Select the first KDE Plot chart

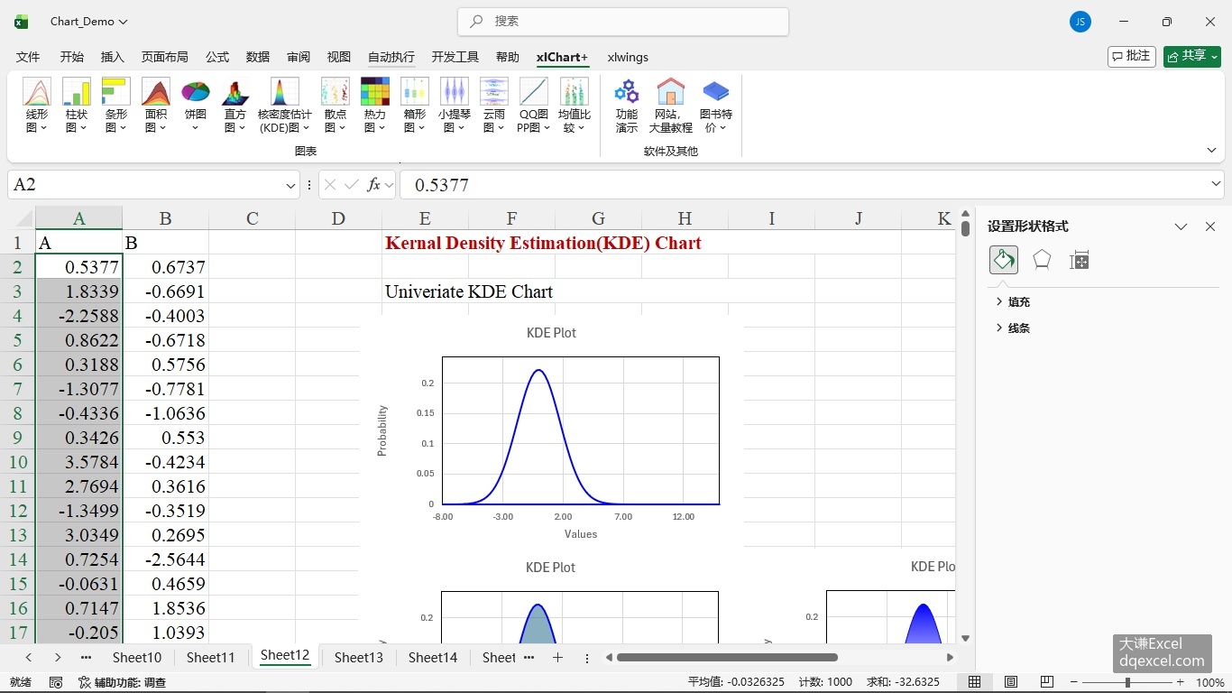pyautogui.click(x=552, y=431)
